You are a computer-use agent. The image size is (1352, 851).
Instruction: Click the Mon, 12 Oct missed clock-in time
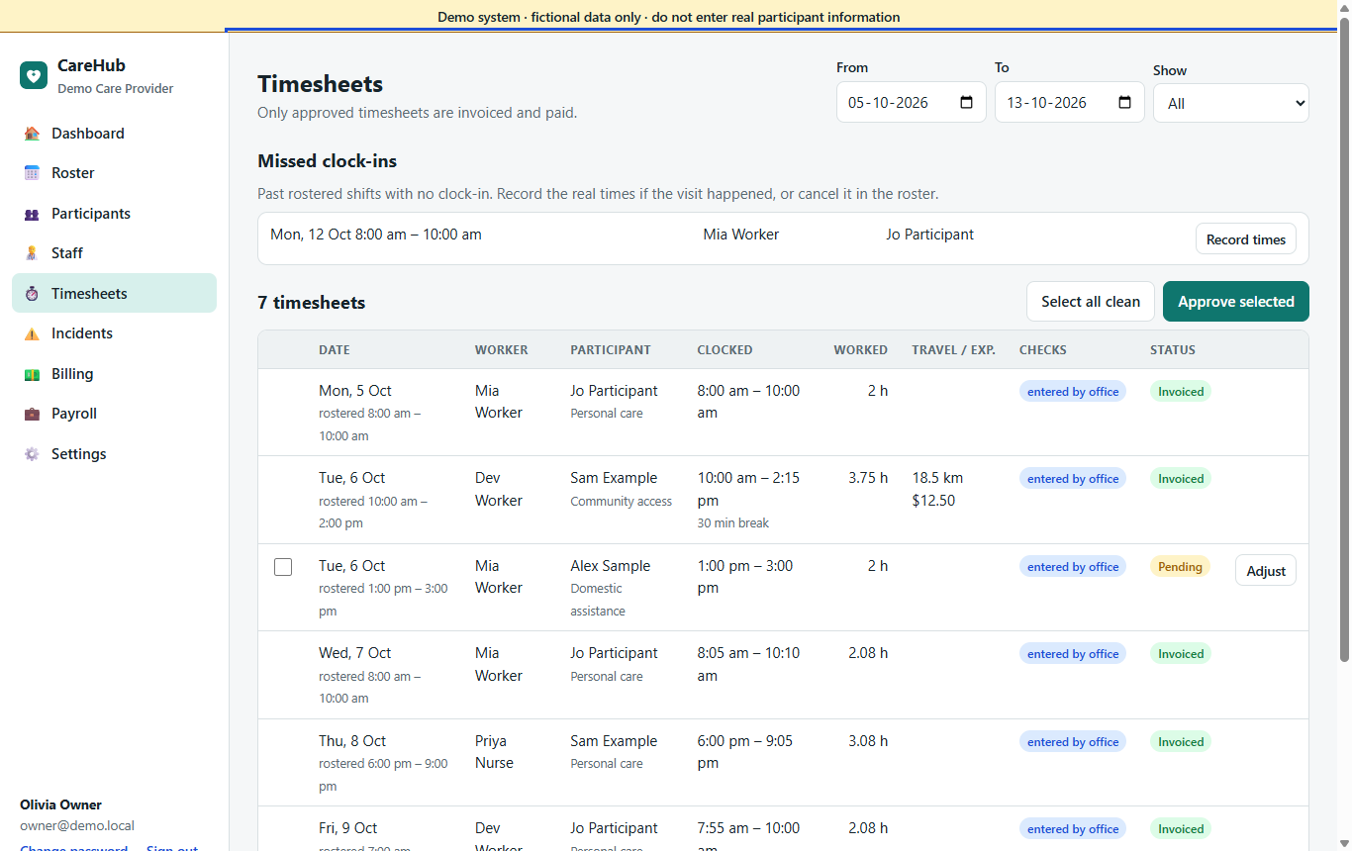pos(376,235)
